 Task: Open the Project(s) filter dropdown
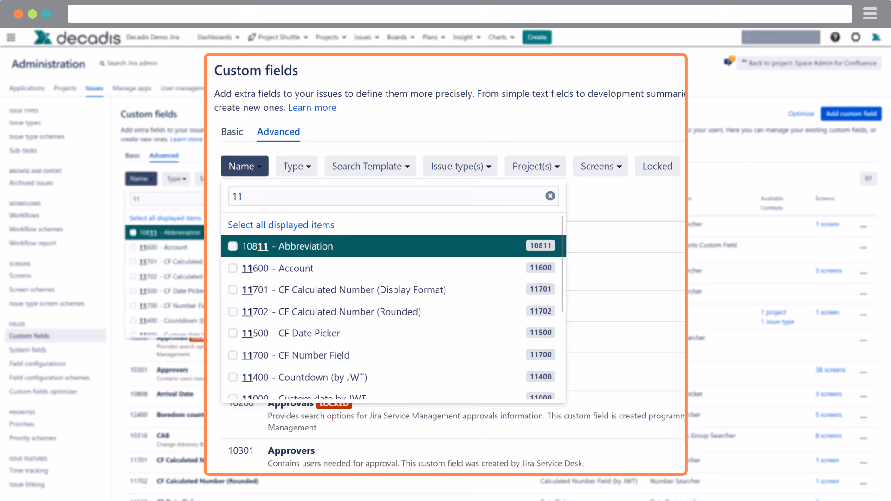[x=536, y=166]
